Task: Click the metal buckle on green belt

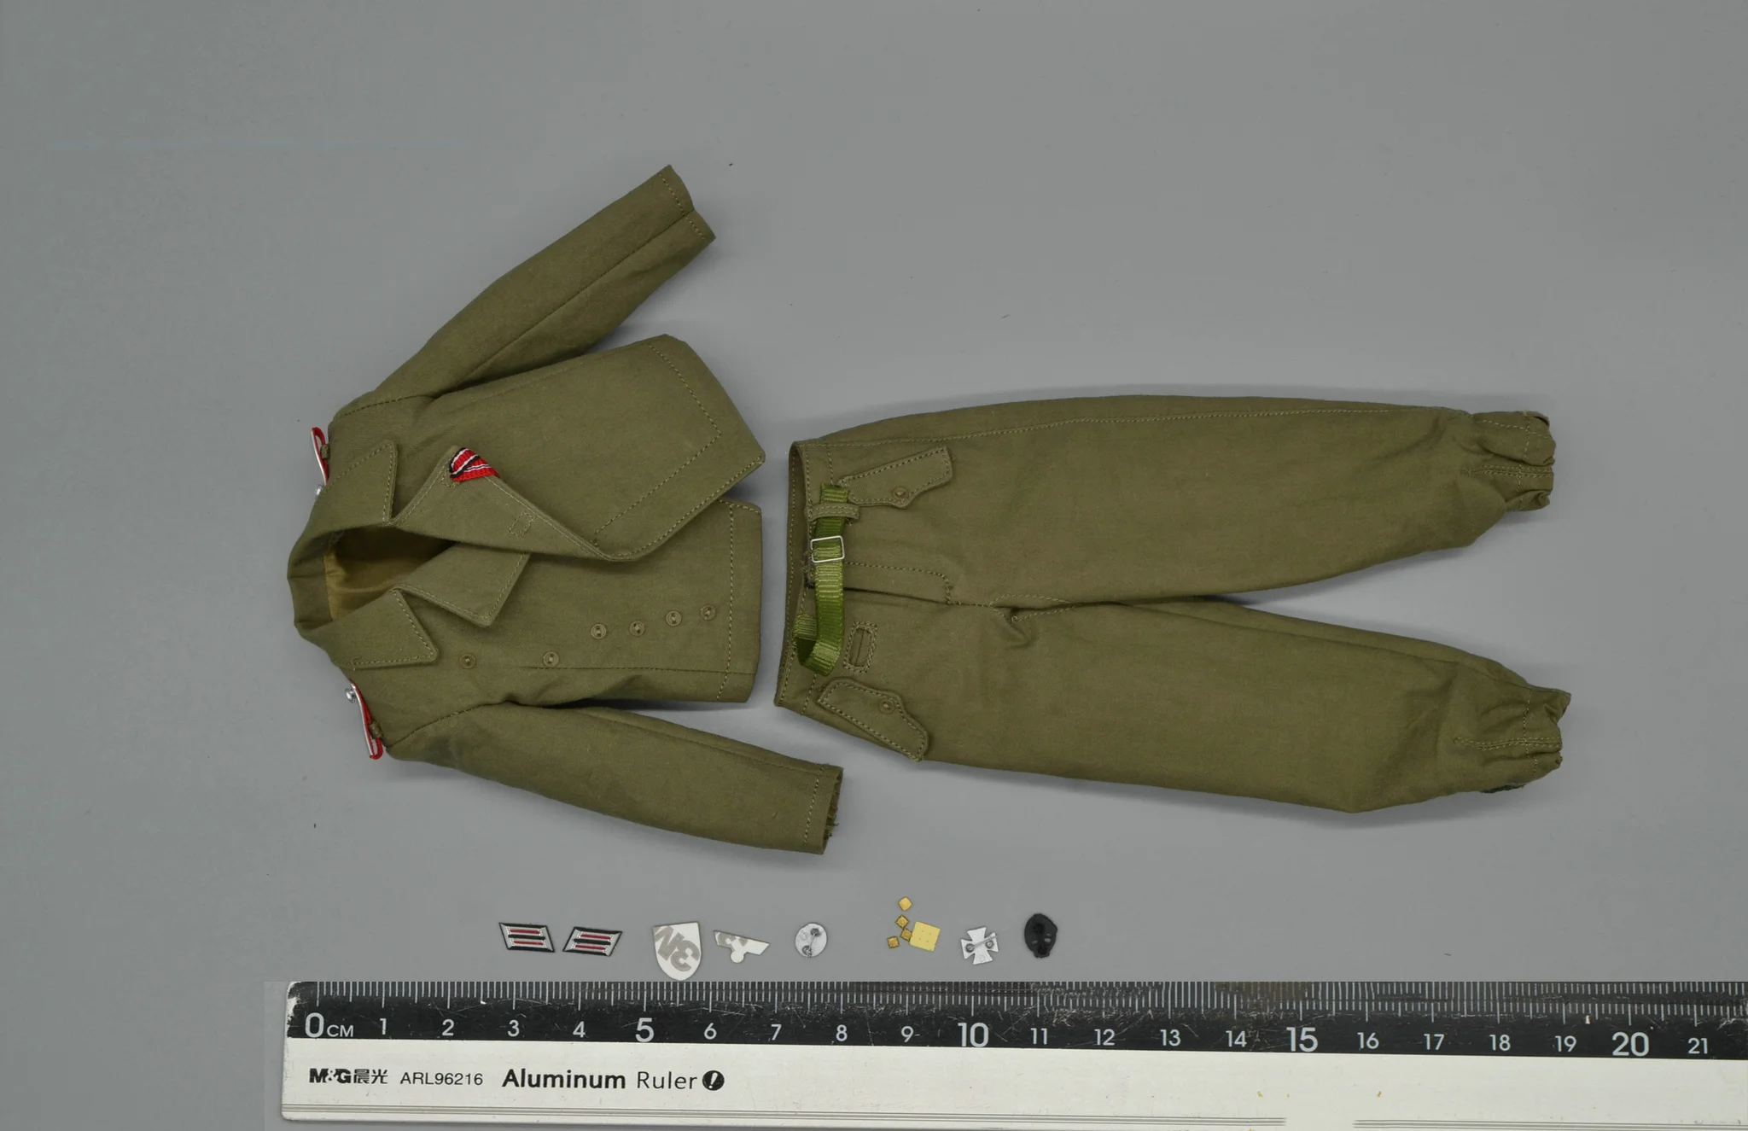Action: coord(826,550)
